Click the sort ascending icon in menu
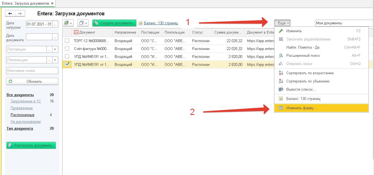This screenshot has height=175, width=374. click(x=281, y=73)
